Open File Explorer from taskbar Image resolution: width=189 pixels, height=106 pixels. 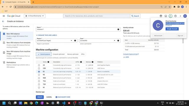click(x=26, y=103)
